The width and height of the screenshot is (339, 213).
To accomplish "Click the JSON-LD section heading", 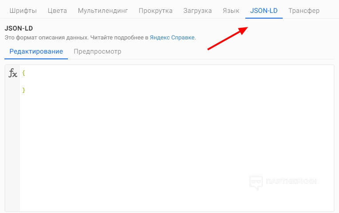I will pyautogui.click(x=19, y=28).
